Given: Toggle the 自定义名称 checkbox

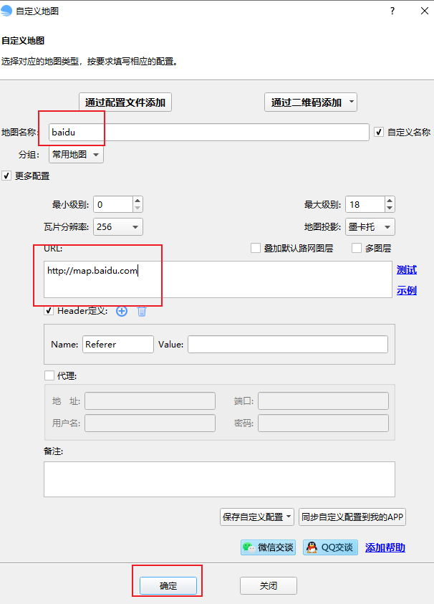Looking at the screenshot, I should [x=379, y=132].
